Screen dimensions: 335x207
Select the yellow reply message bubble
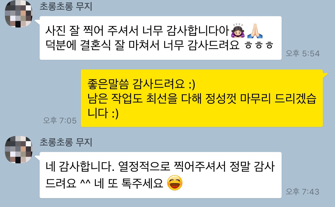point(202,98)
